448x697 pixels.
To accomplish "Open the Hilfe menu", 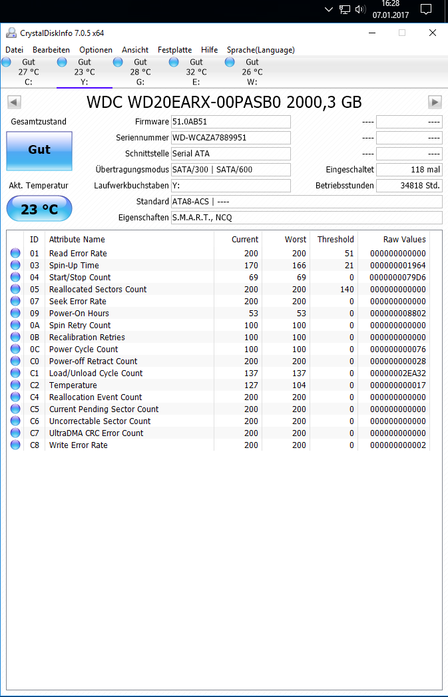I will pyautogui.click(x=209, y=50).
